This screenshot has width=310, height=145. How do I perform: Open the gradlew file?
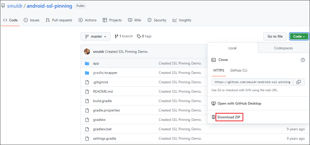click(x=99, y=120)
